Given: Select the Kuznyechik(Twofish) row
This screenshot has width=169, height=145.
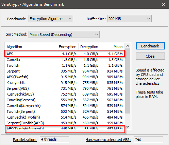Looking at the screenshot, I should coord(65,117).
